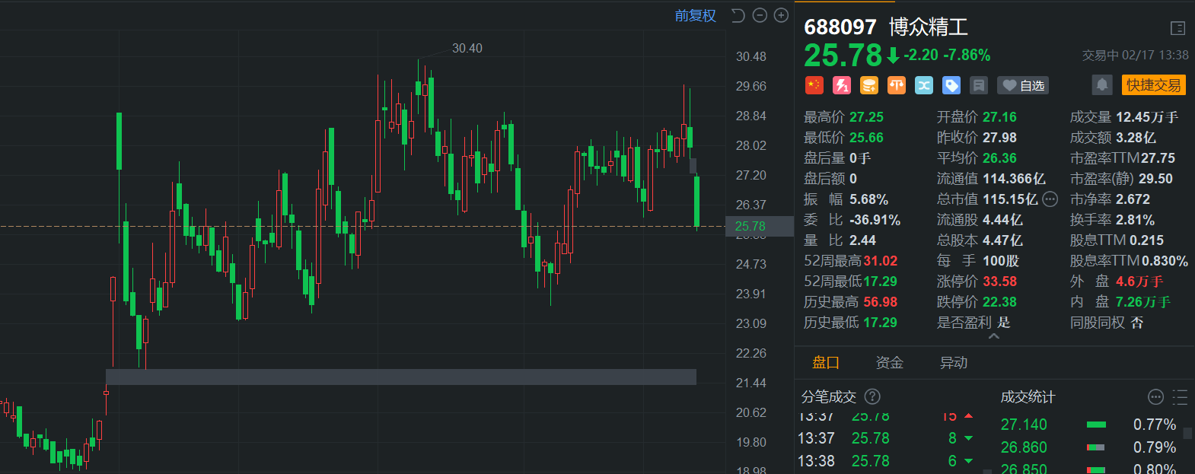
Task: Switch to the 异动 tab
Action: (953, 363)
